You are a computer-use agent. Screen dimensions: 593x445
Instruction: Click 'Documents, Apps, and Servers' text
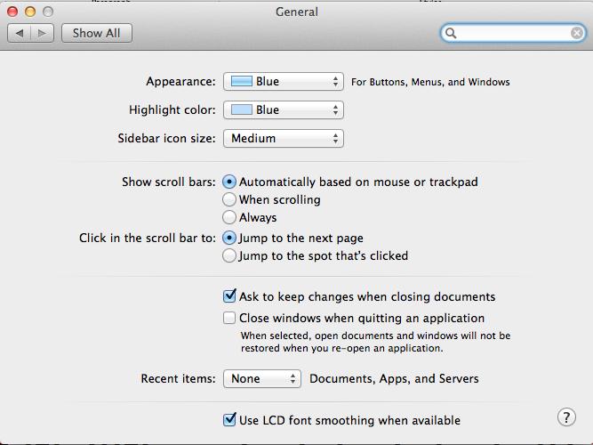tap(394, 379)
